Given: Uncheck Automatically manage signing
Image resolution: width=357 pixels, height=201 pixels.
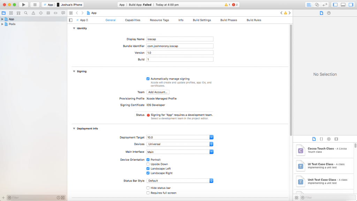Looking at the screenshot, I should [148, 79].
